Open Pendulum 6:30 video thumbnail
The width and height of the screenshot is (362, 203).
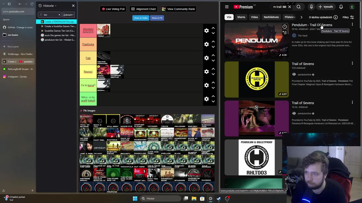coord(257,40)
